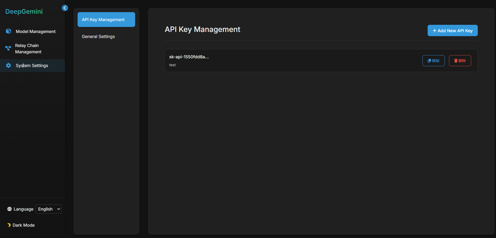Screen dimensions: 496x238
Task: Click the globe icon beside Language
Action: coord(10,209)
